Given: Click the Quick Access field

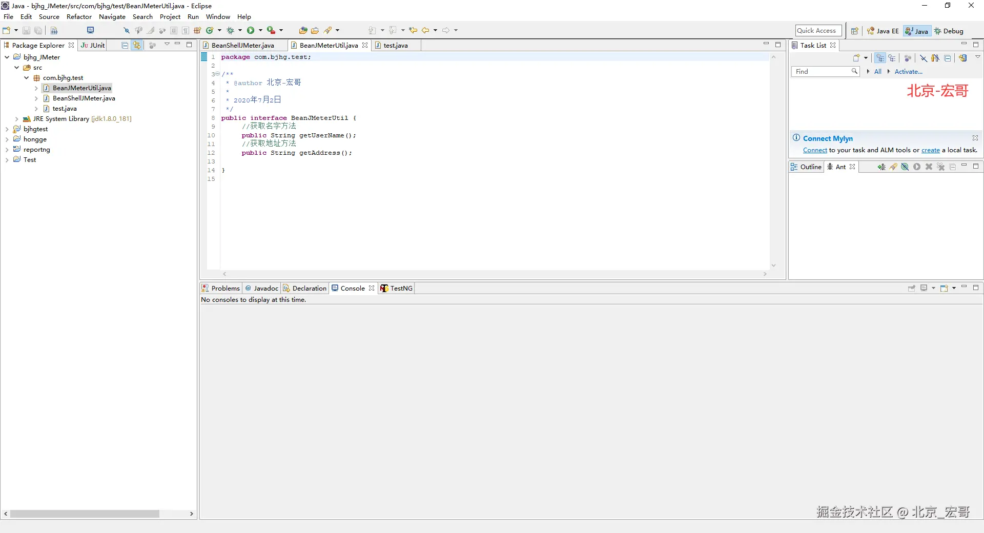Looking at the screenshot, I should (x=818, y=31).
